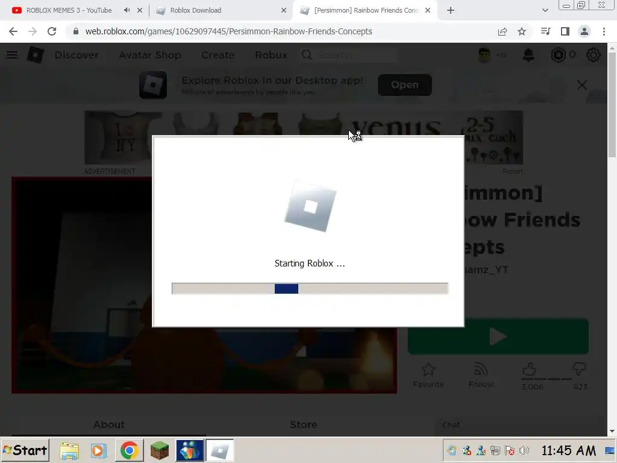Image resolution: width=617 pixels, height=463 pixels.
Task: Click the system tray volume icon
Action: pyautogui.click(x=524, y=450)
